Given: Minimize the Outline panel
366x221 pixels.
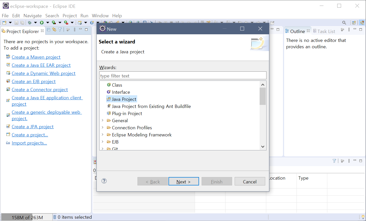Looking at the screenshot, I should click(x=355, y=29).
